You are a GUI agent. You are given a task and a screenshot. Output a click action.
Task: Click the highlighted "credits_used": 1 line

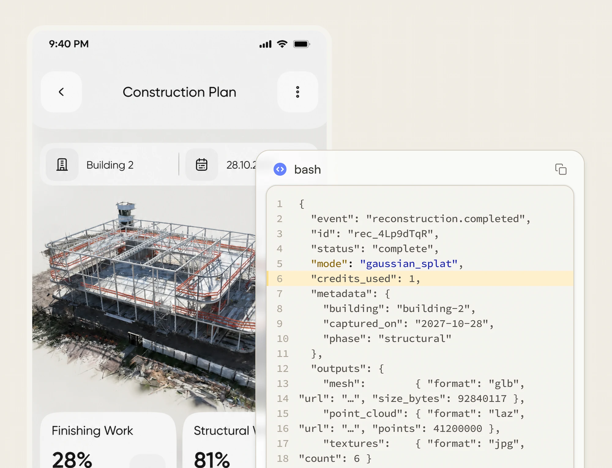(420, 279)
